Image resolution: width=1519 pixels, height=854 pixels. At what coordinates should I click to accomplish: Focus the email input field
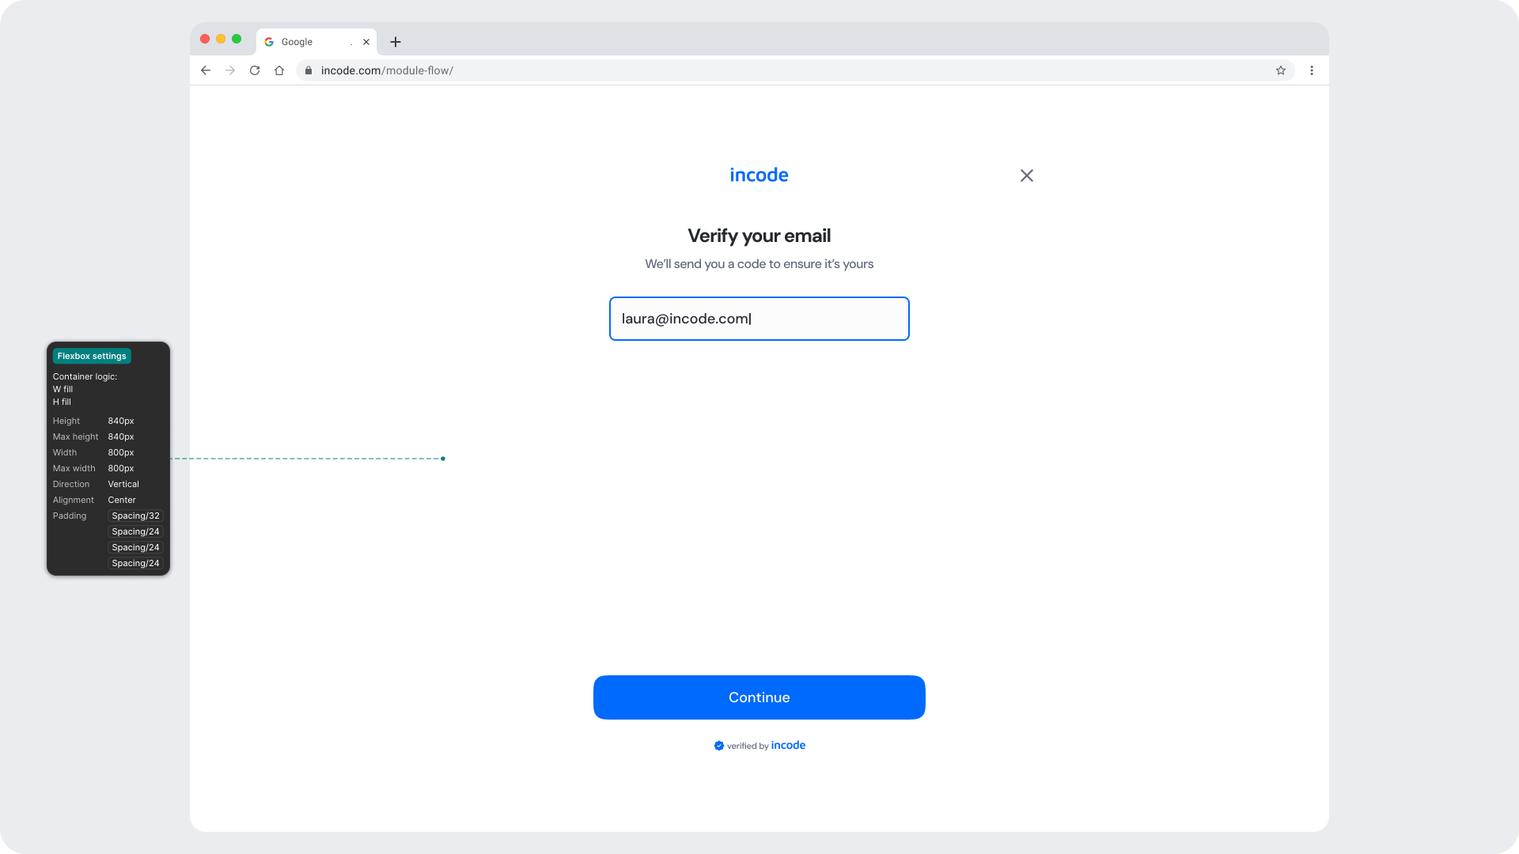click(x=759, y=319)
